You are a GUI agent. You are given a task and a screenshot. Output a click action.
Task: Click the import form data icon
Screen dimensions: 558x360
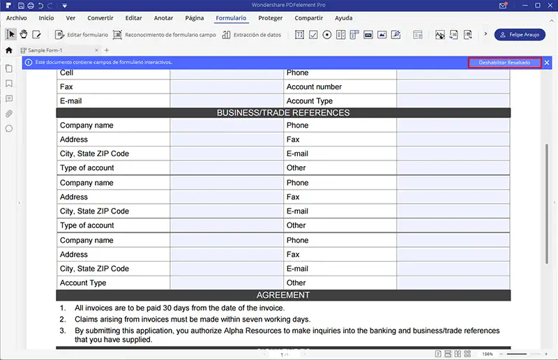tap(454, 35)
